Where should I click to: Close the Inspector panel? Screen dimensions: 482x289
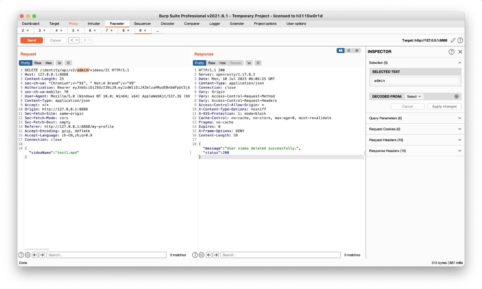pos(460,52)
